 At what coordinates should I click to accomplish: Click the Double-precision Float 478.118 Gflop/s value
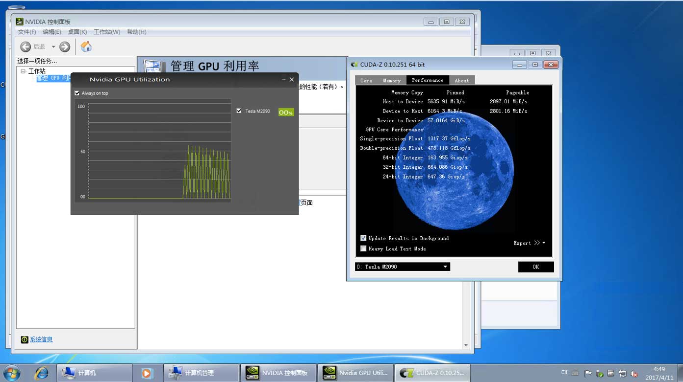[x=449, y=148]
